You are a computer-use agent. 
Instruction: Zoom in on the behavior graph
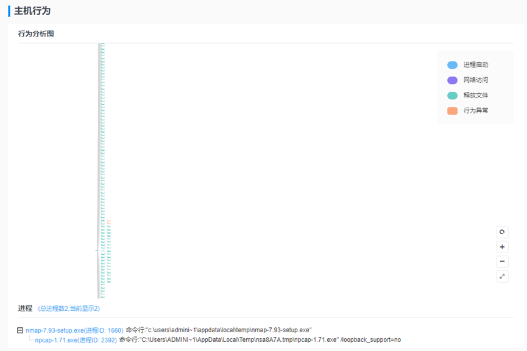502,246
